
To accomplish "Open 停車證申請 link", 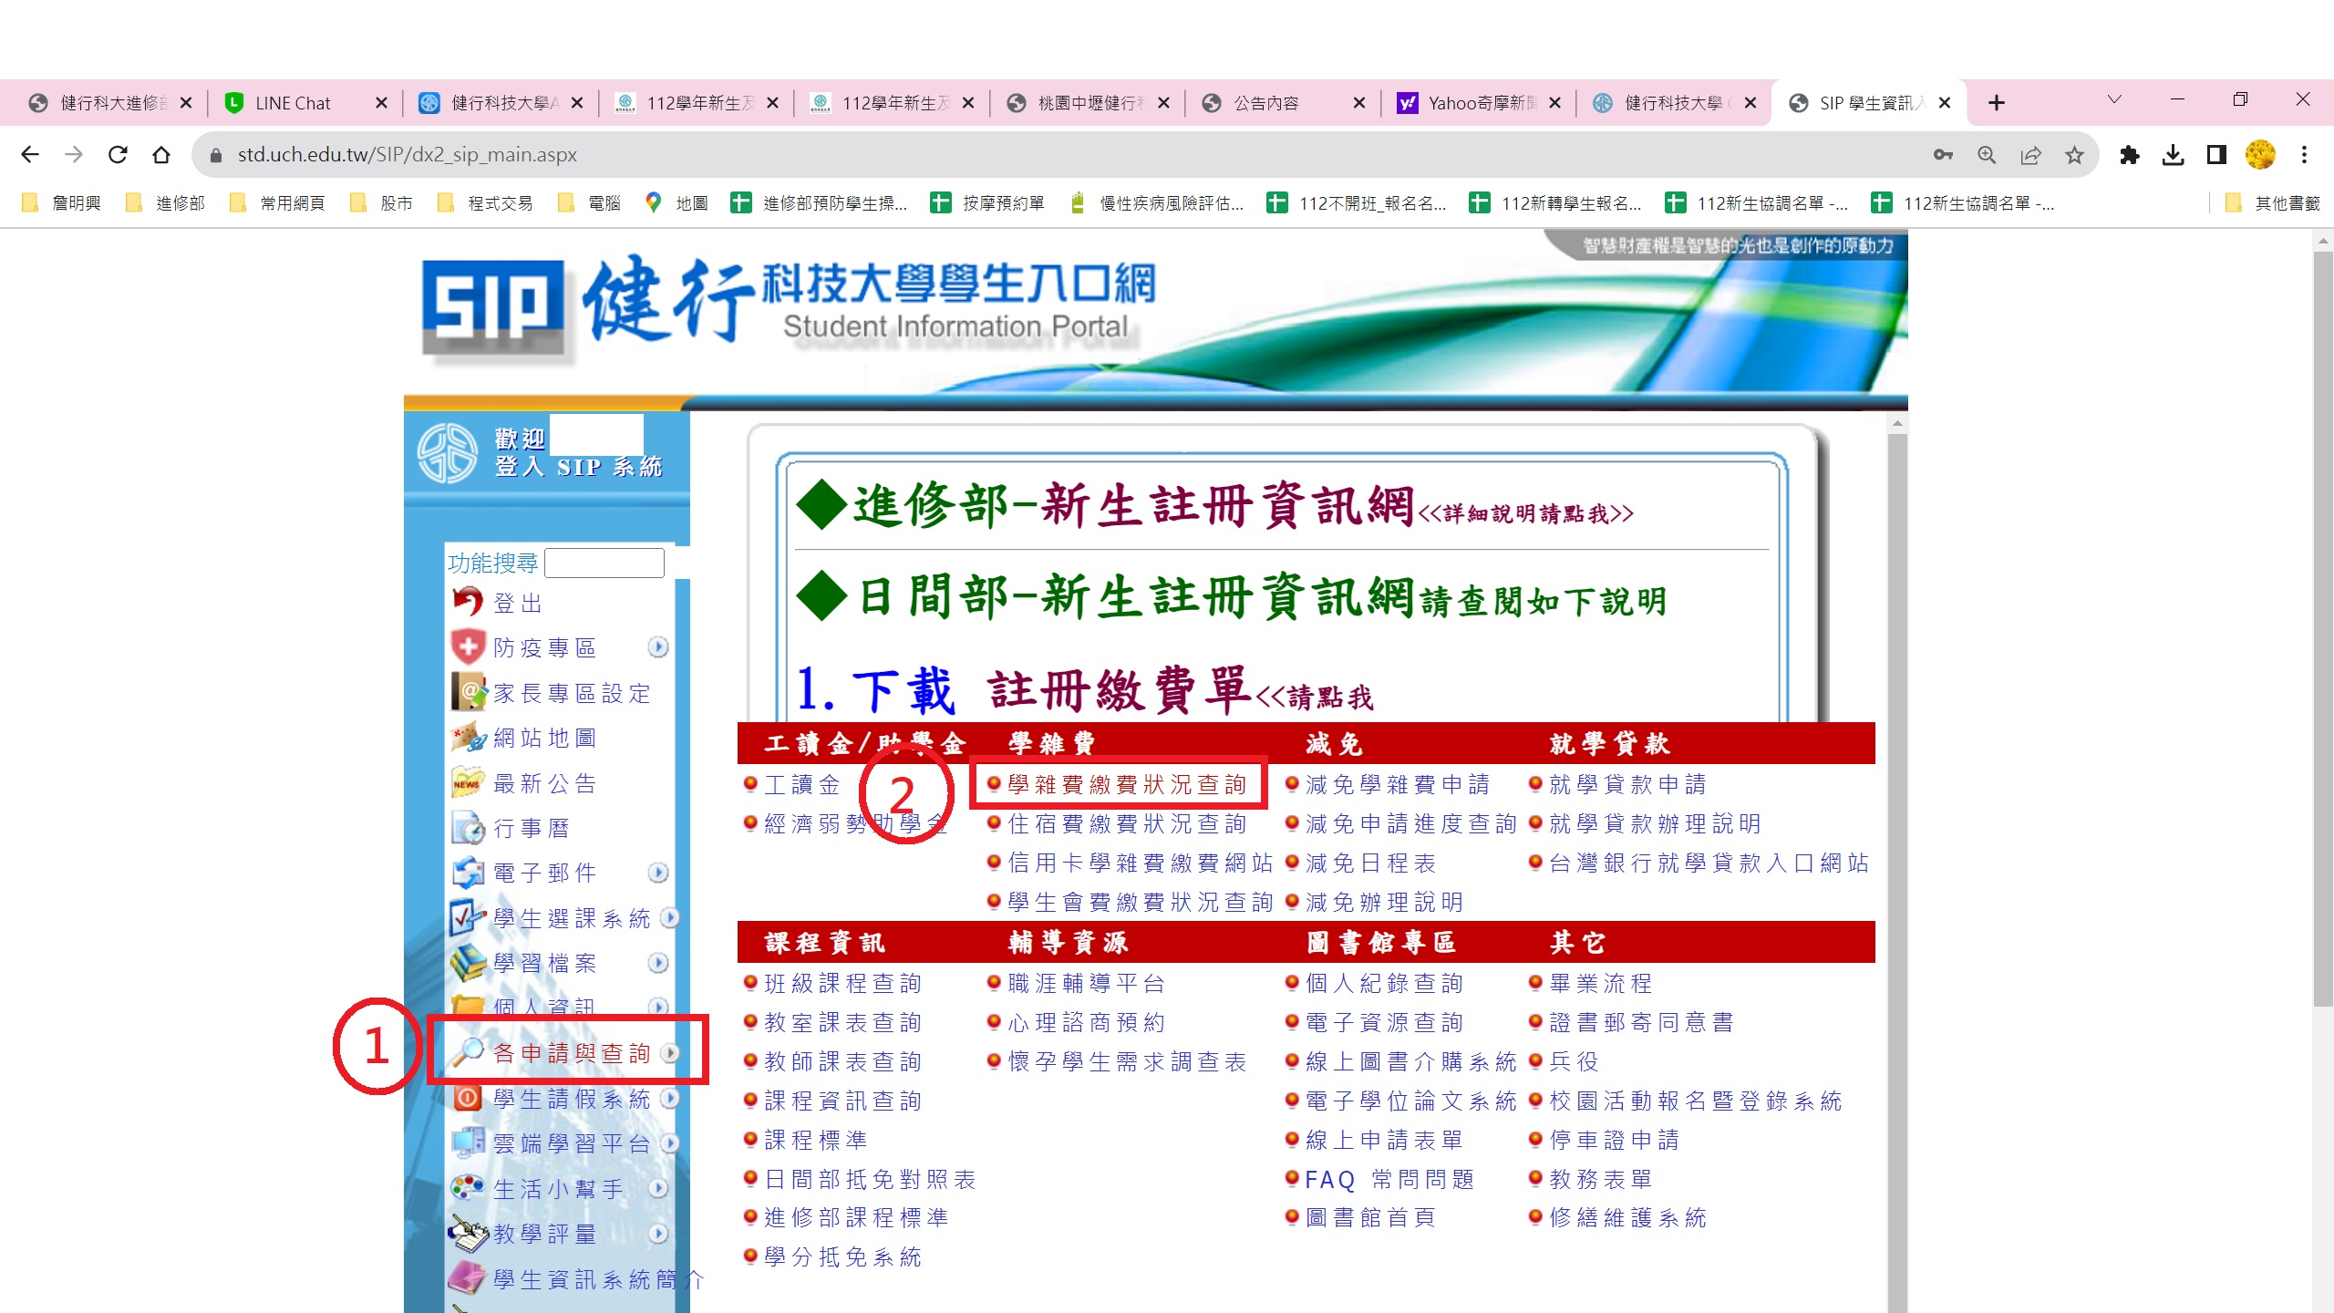I will [1614, 1140].
